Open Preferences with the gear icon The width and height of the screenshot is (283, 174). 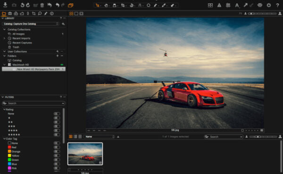click(x=269, y=5)
